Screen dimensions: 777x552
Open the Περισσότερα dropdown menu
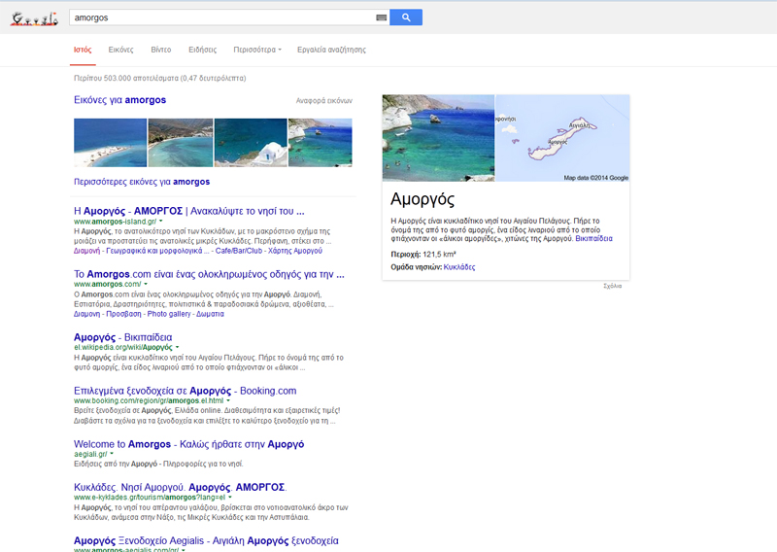pyautogui.click(x=257, y=50)
